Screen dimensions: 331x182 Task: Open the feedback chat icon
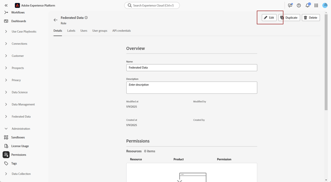click(290, 5)
